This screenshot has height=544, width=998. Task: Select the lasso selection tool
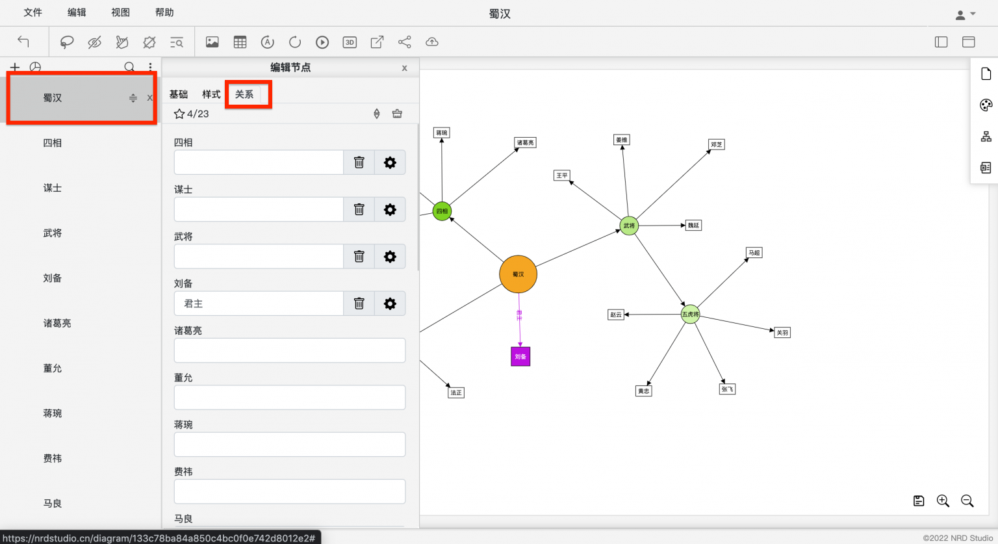point(67,42)
